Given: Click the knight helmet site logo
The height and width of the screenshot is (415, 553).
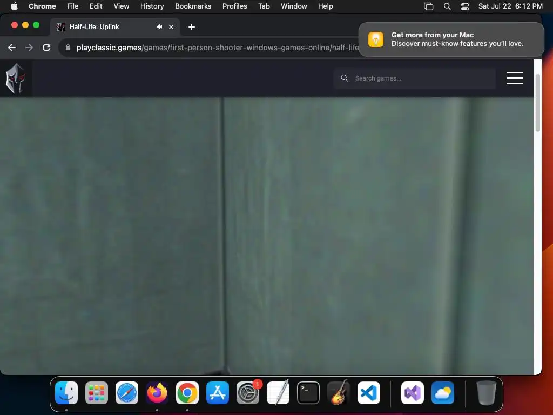Looking at the screenshot, I should point(16,78).
